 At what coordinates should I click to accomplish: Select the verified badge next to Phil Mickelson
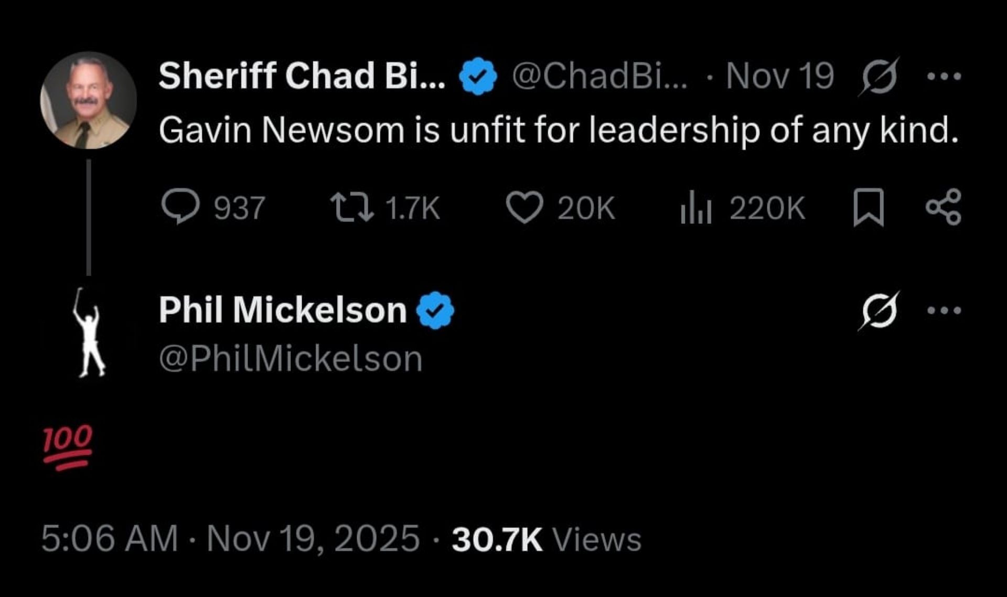(x=435, y=310)
